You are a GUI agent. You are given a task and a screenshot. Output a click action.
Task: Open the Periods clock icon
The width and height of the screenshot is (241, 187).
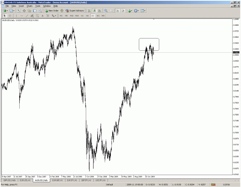(x=135, y=11)
